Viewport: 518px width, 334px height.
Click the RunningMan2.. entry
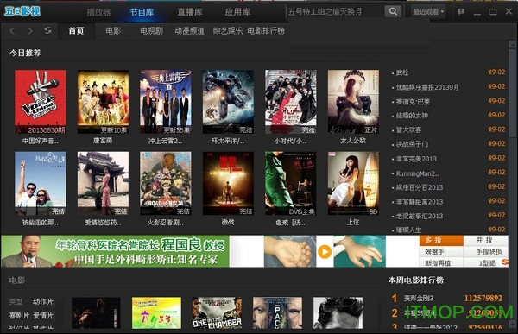(x=418, y=173)
